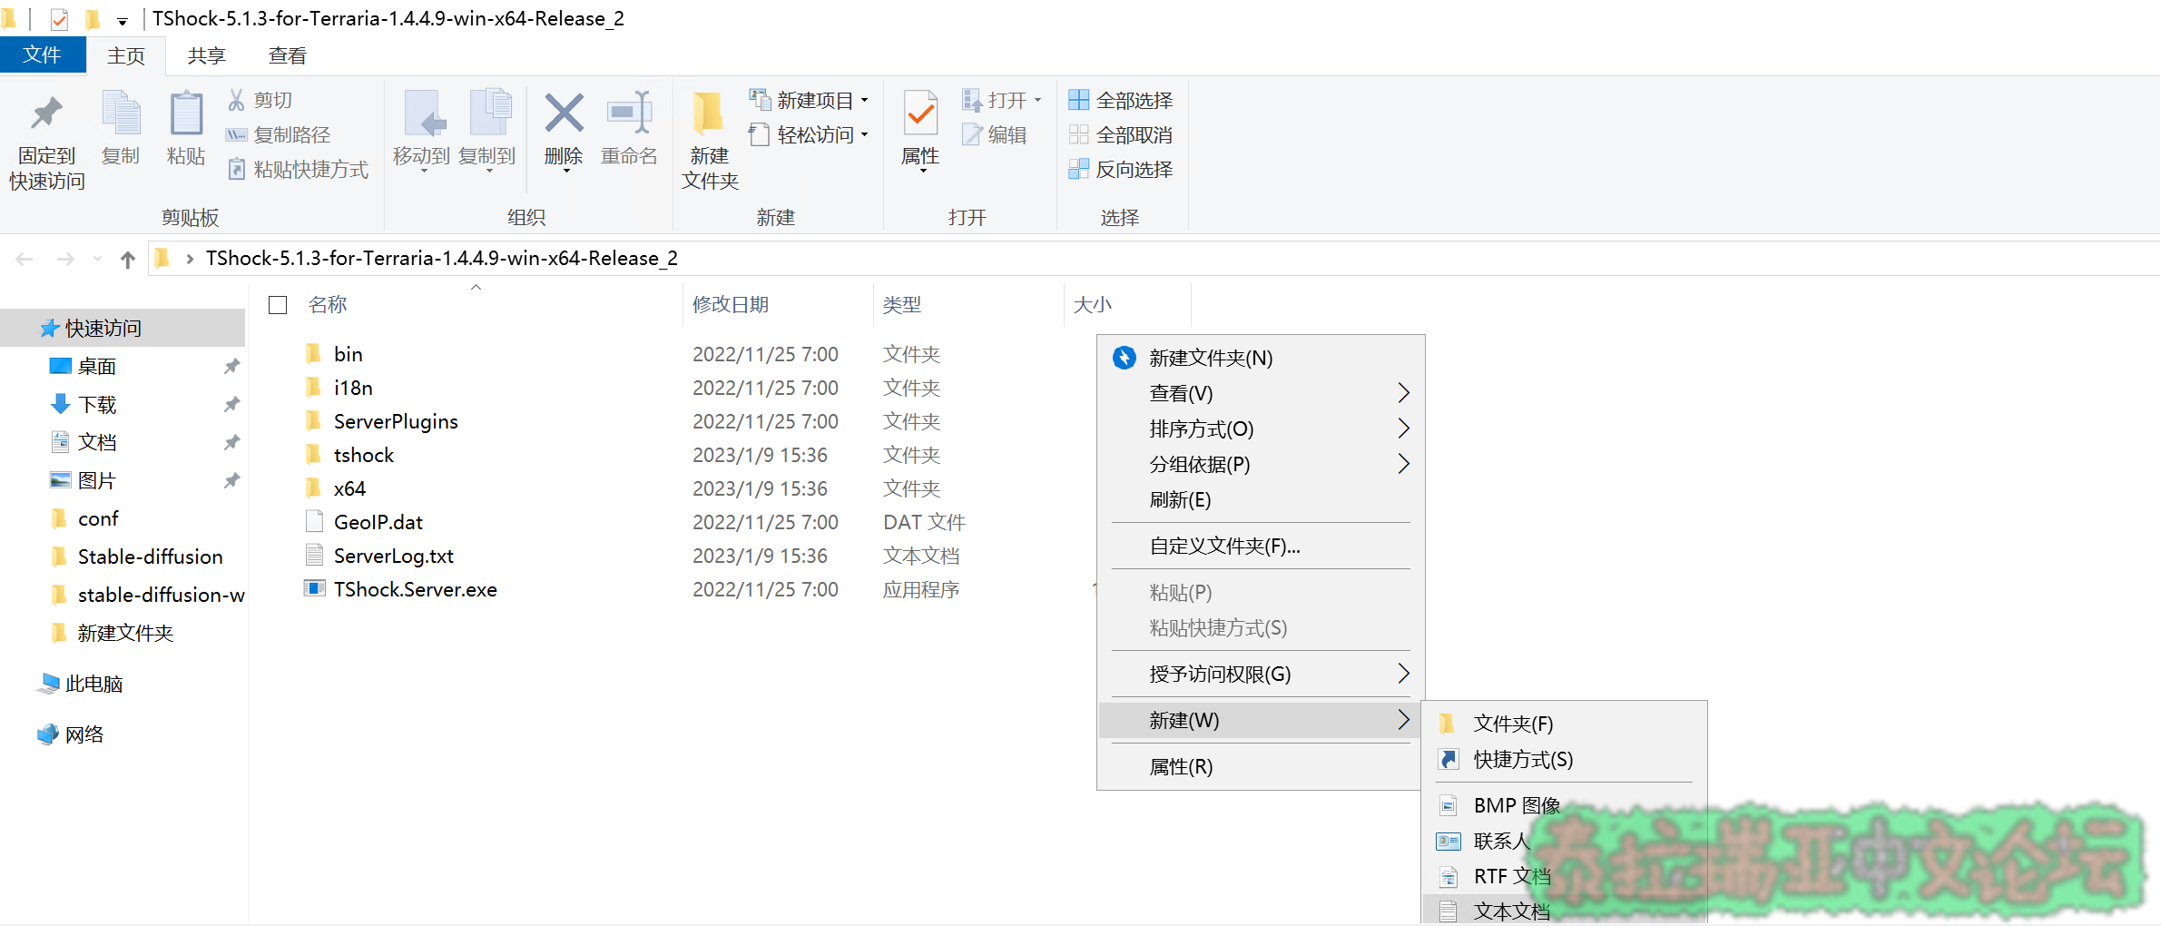Click the Edit icon in Open group
This screenshot has height=926, width=2161.
(972, 134)
